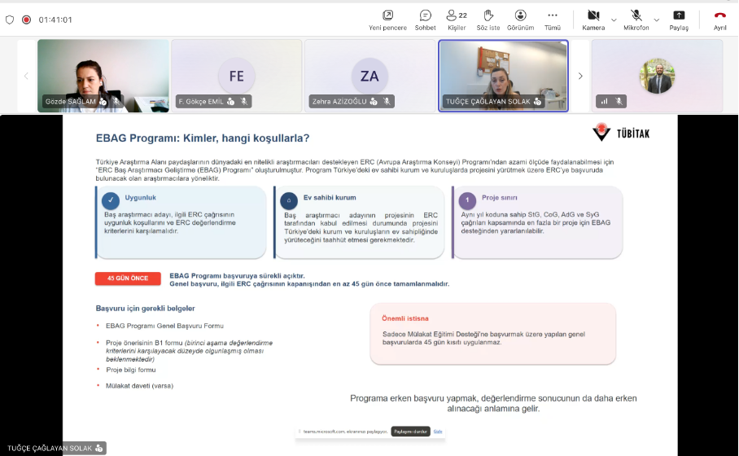Expand microphone options dropdown arrow

pyautogui.click(x=657, y=20)
